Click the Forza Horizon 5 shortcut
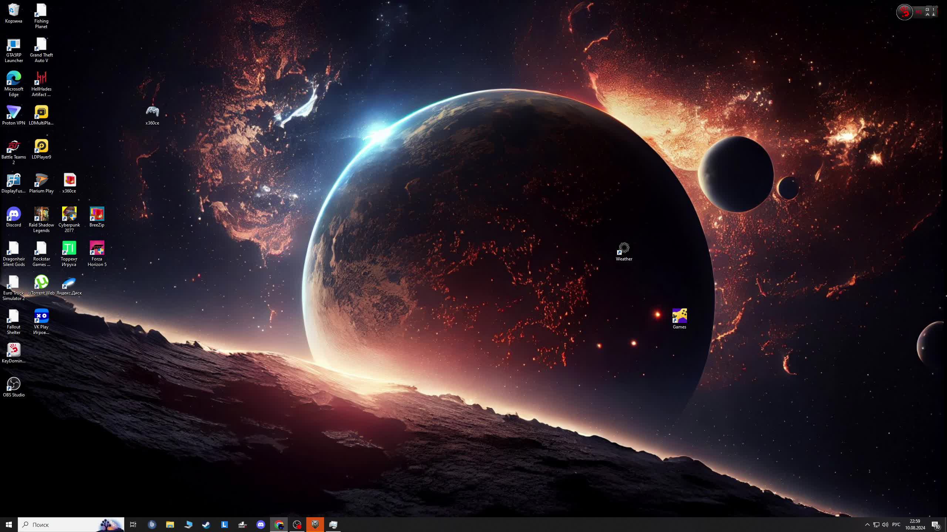The height and width of the screenshot is (532, 947). point(97,248)
